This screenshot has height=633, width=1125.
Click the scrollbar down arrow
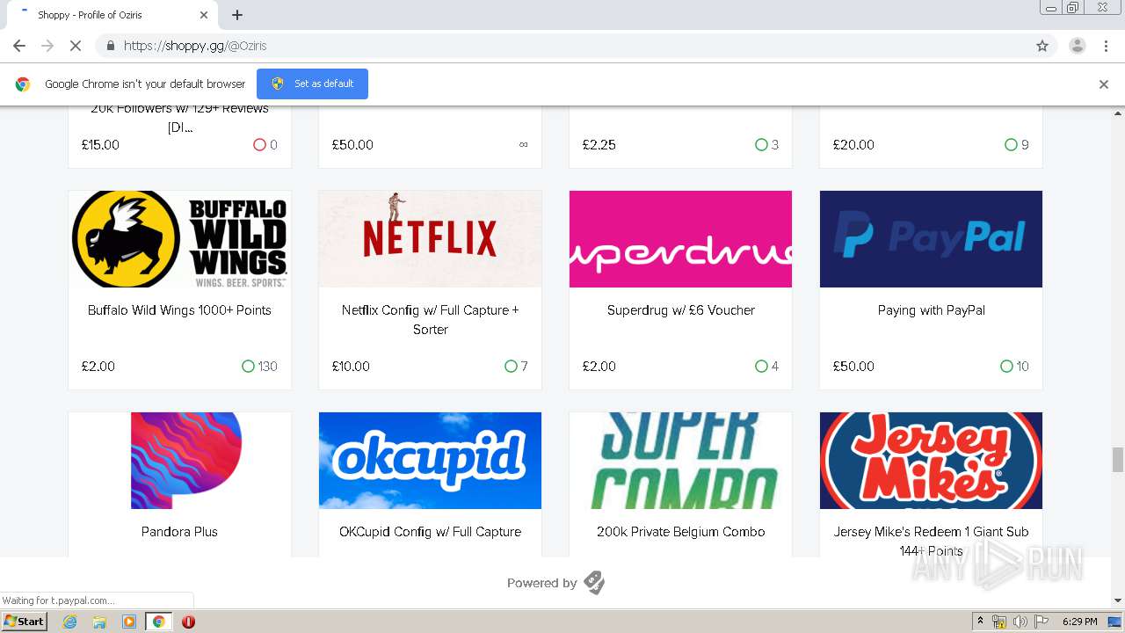(1118, 600)
